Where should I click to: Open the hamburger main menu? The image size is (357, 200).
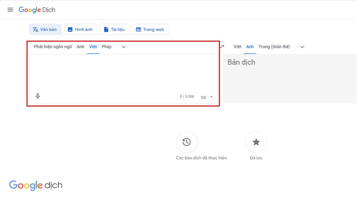pos(10,9)
